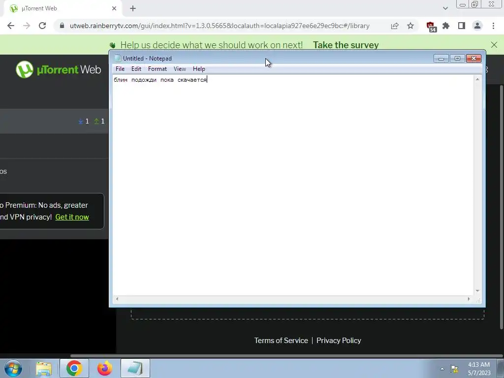
Task: Click inside the Notepad text area
Action: 293,185
